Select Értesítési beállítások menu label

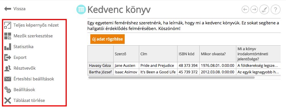pos(34,79)
